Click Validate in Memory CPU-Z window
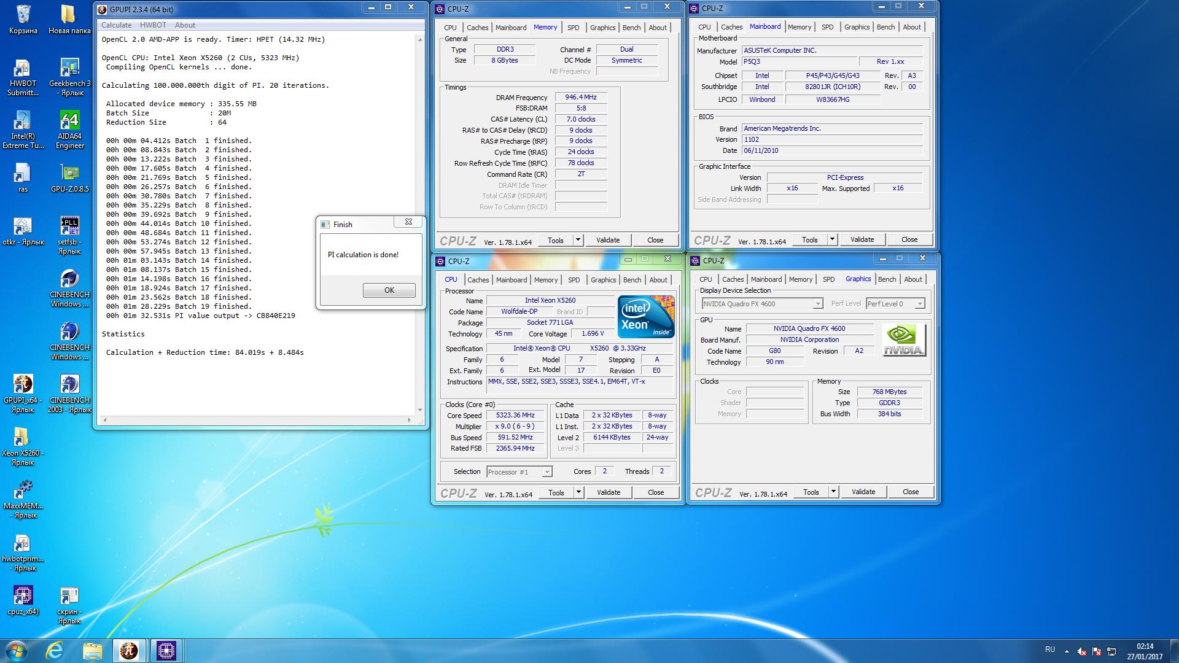This screenshot has height=663, width=1179. [608, 240]
